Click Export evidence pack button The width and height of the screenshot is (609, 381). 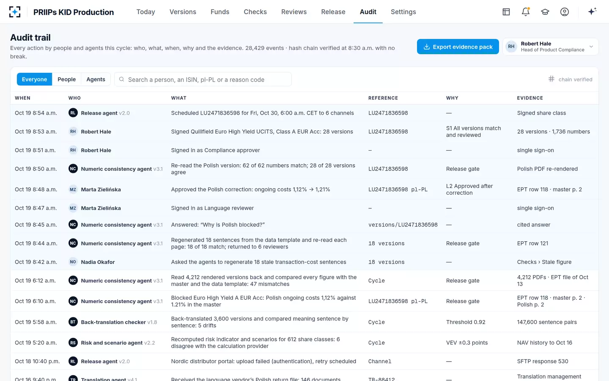[458, 47]
